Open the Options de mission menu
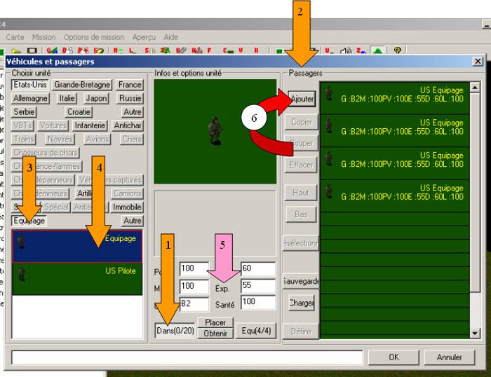491x377 pixels. (x=94, y=37)
